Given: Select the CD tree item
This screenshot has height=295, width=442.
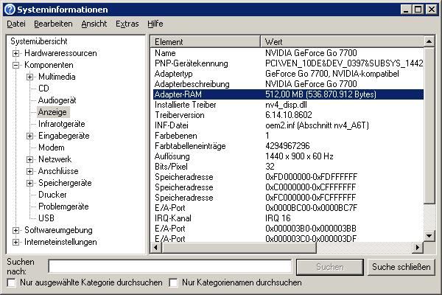Looking at the screenshot, I should 43,88.
